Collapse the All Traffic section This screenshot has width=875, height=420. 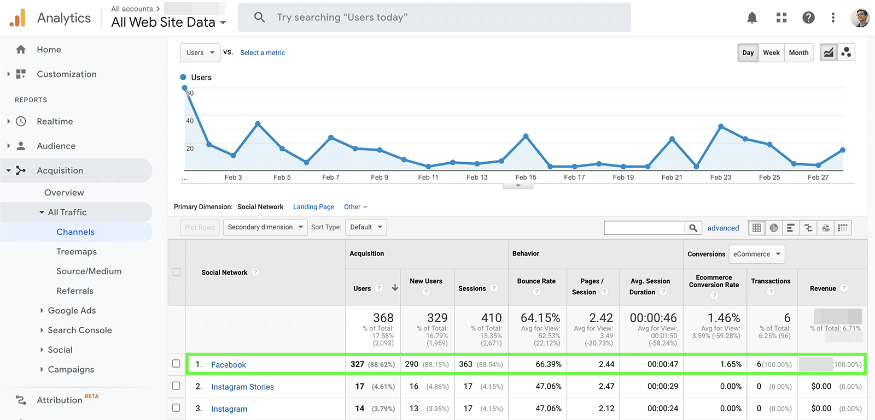[42, 212]
